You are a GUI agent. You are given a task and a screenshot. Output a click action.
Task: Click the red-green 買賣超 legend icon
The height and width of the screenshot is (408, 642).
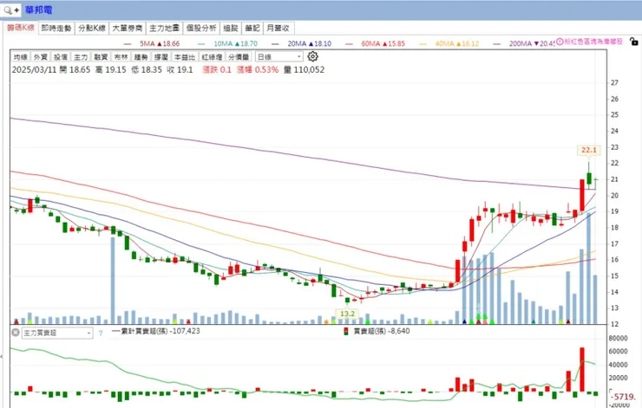tap(346, 331)
